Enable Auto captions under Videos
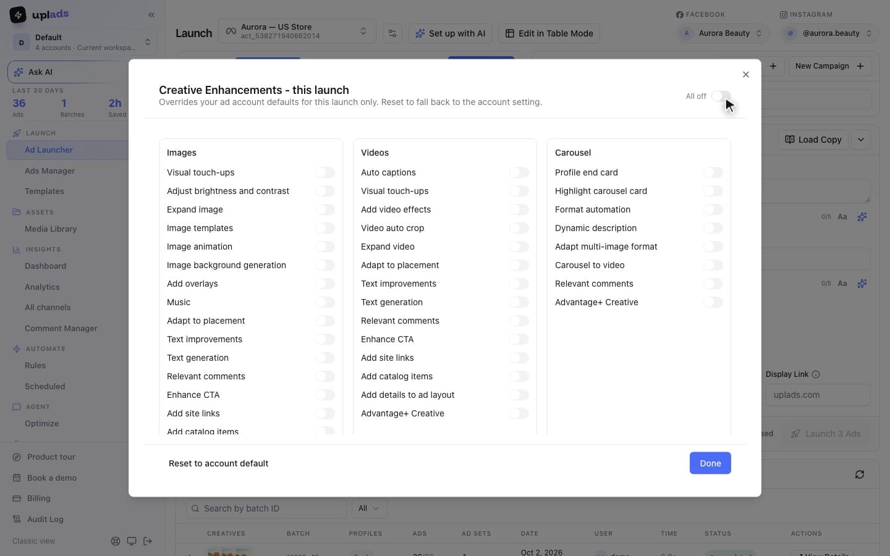 pyautogui.click(x=519, y=172)
